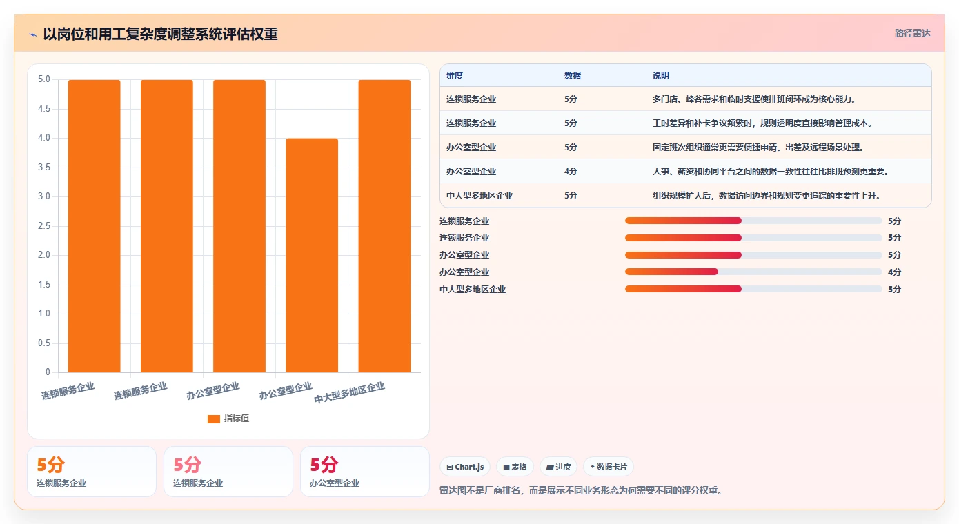Click the 办公室型企业 5分 summary card
The width and height of the screenshot is (959, 524).
click(x=364, y=472)
